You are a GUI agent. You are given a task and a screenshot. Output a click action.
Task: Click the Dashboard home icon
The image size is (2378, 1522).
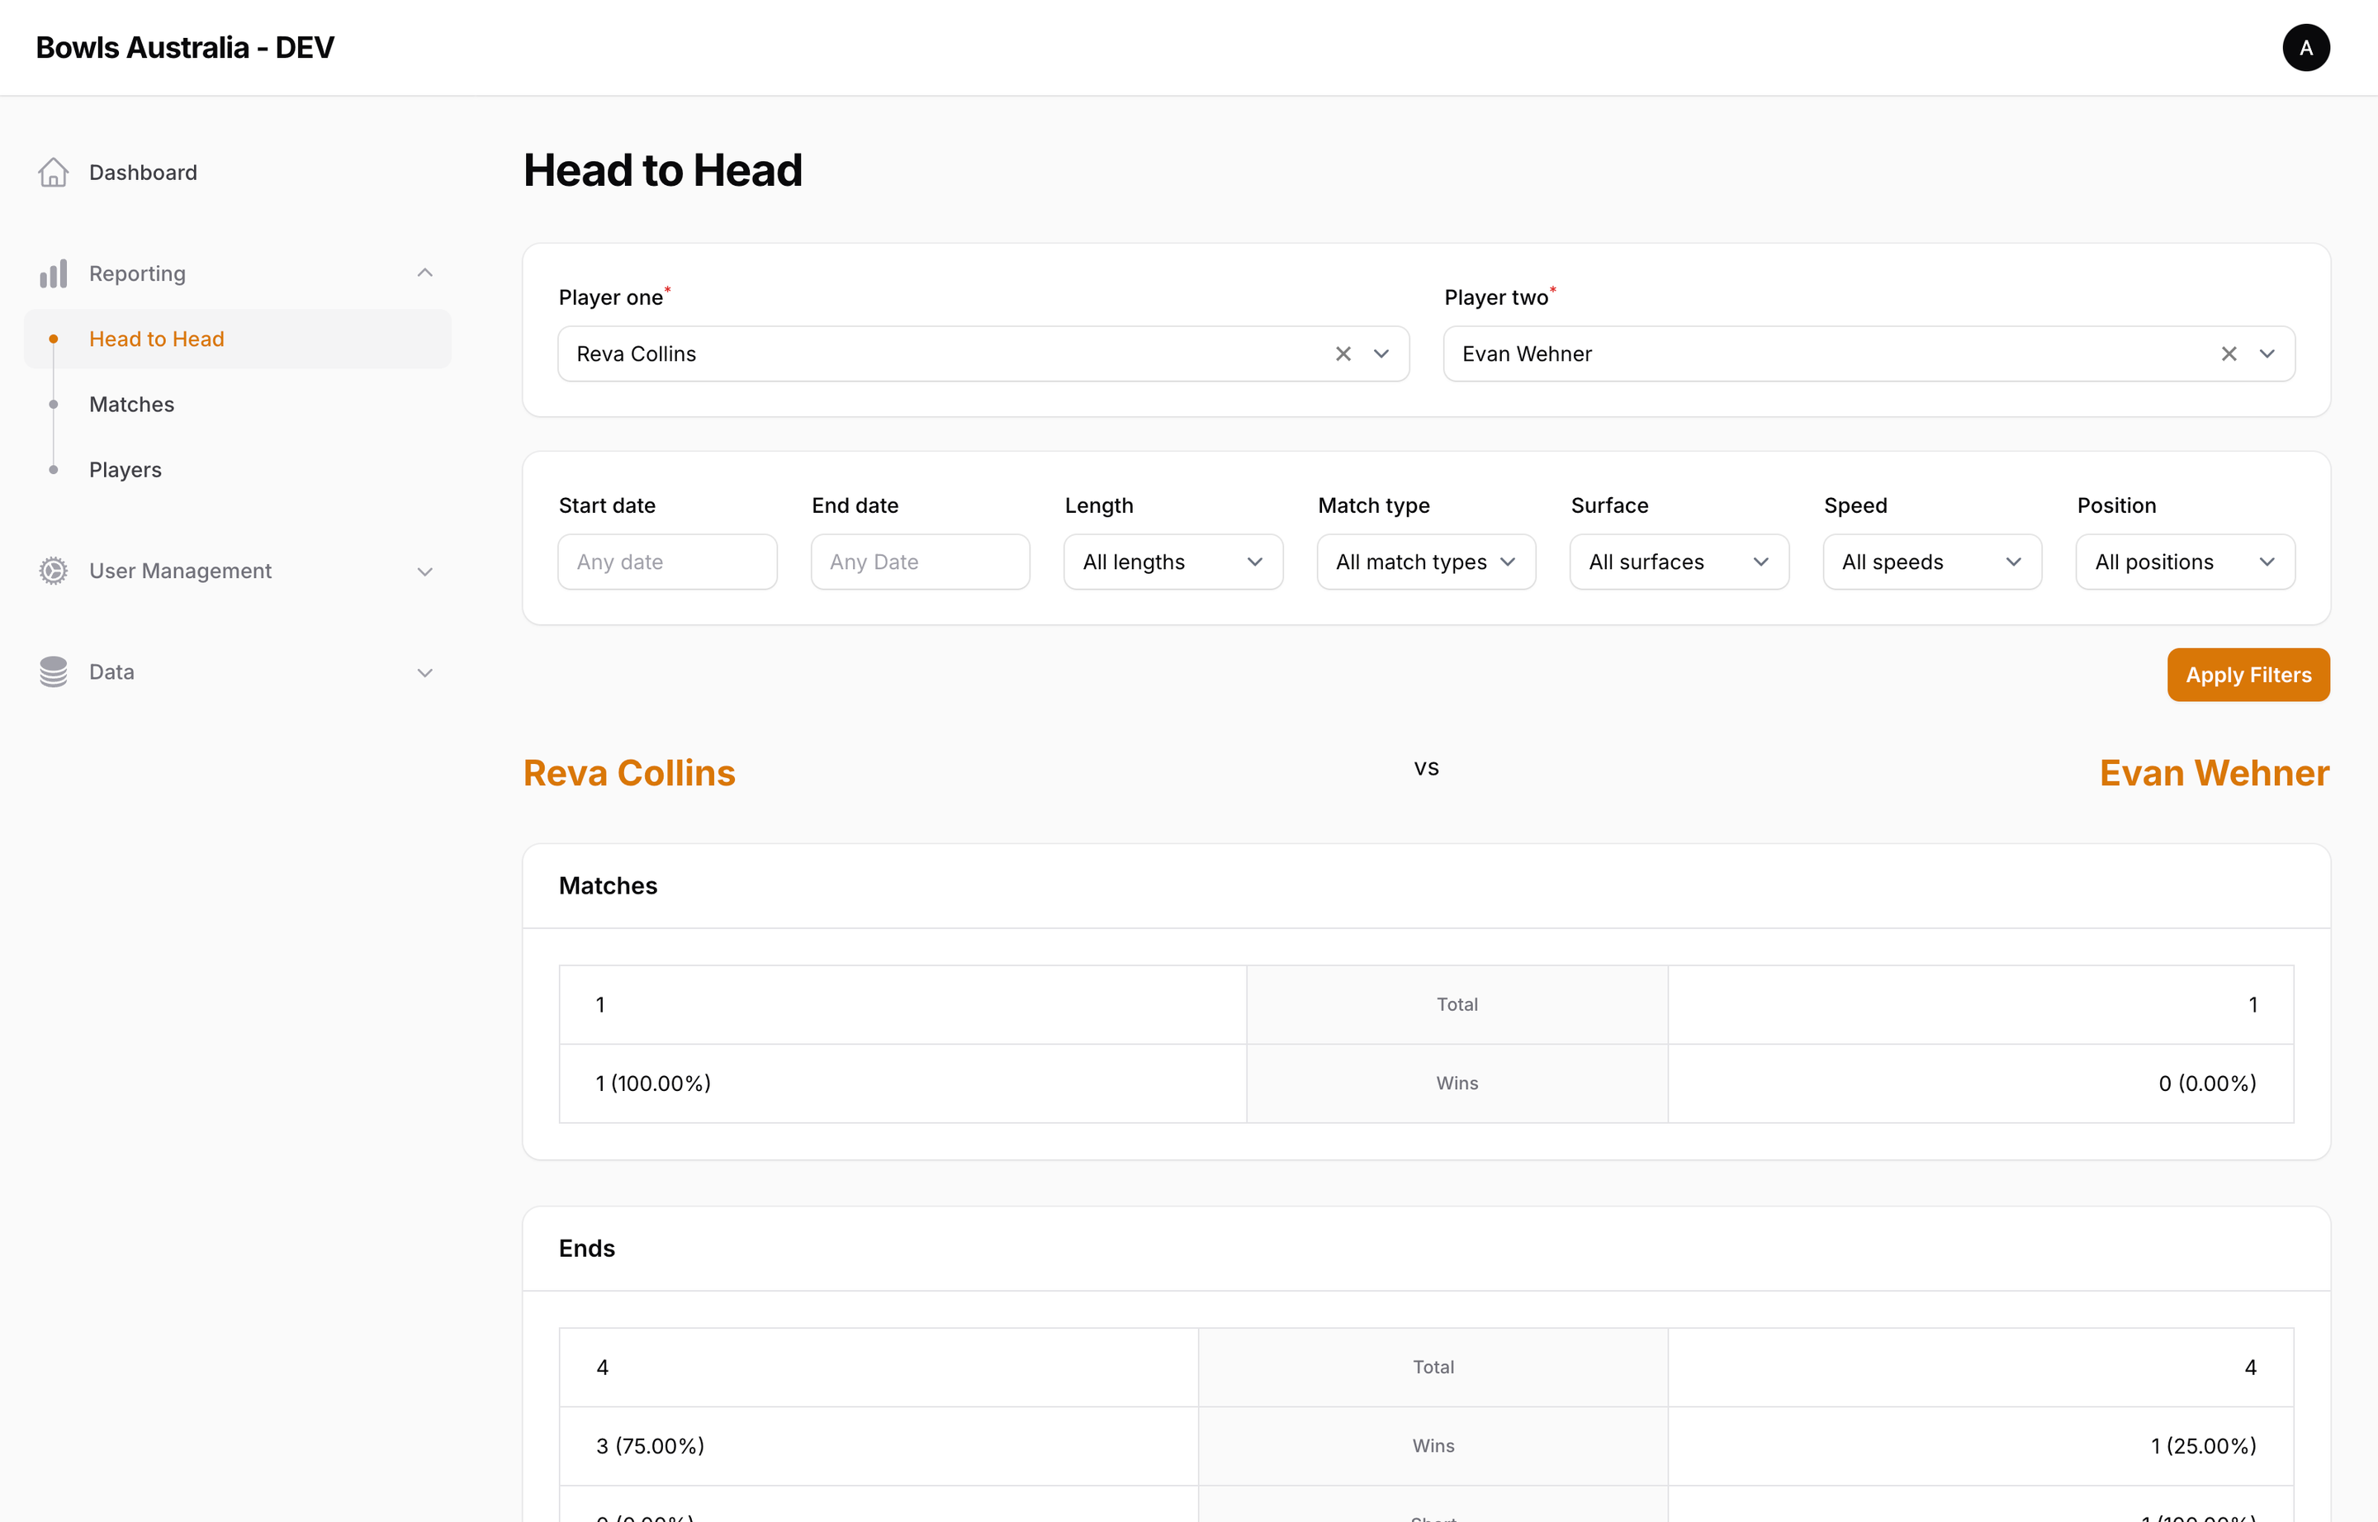(52, 172)
